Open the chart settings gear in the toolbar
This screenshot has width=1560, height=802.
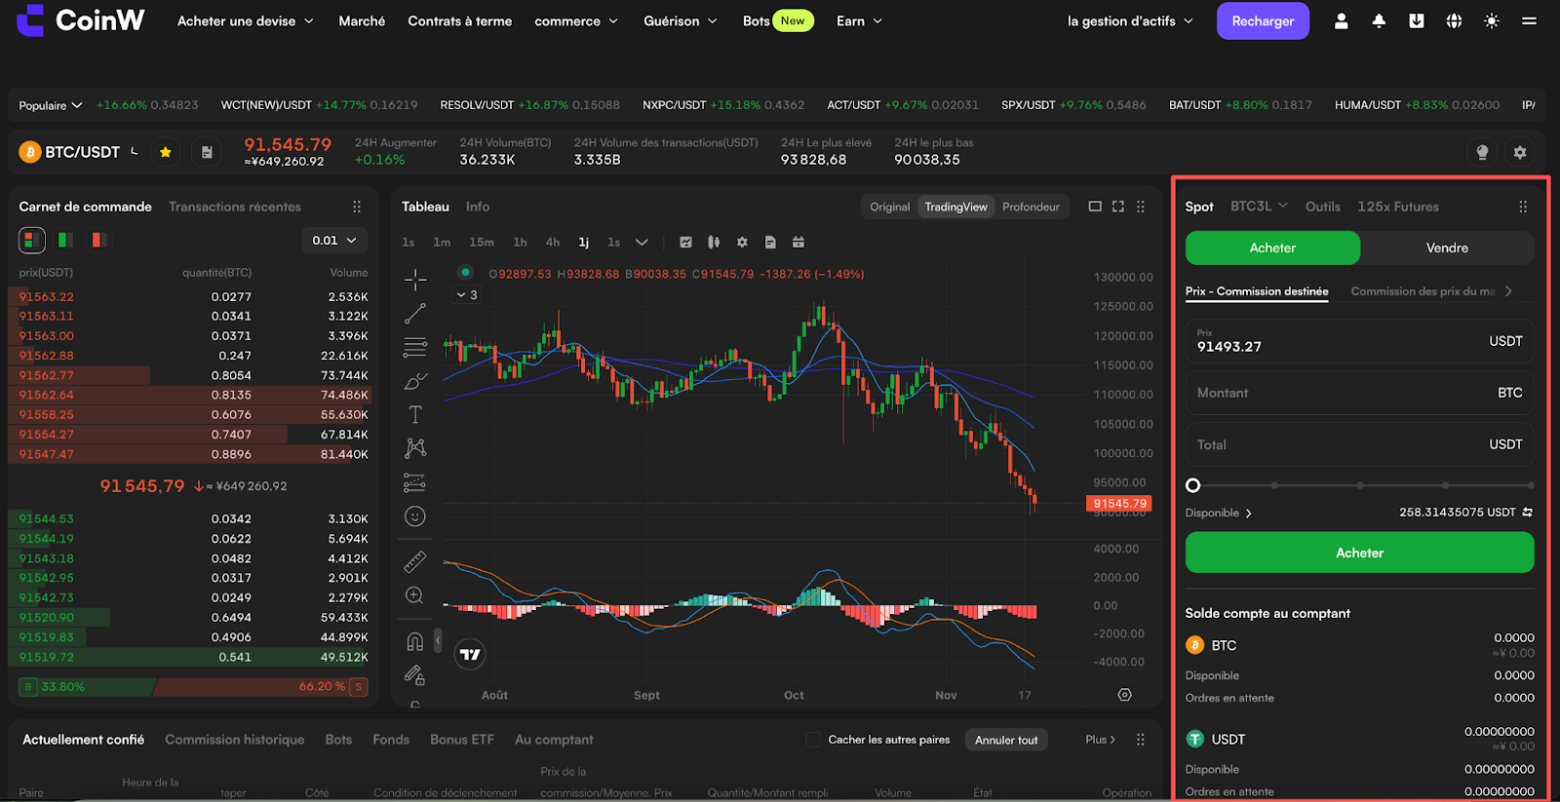click(742, 243)
